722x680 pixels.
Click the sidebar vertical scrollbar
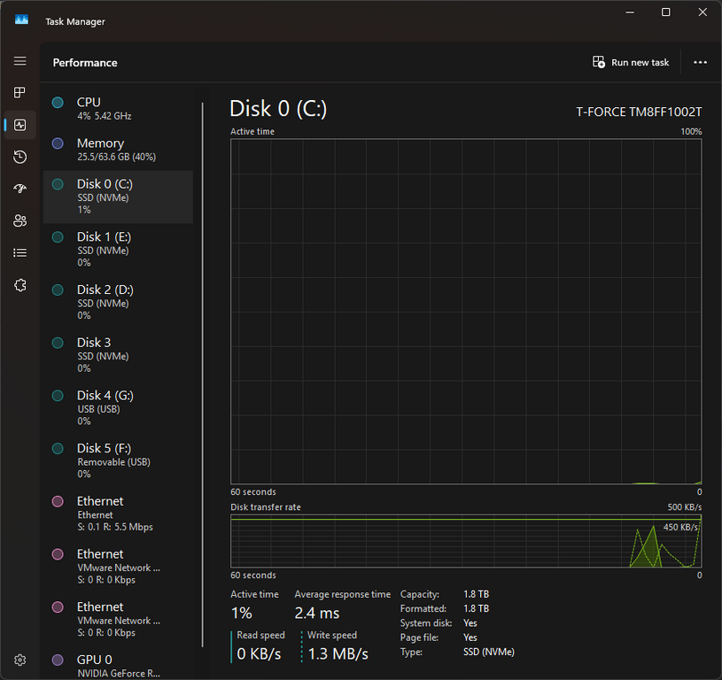[202, 375]
